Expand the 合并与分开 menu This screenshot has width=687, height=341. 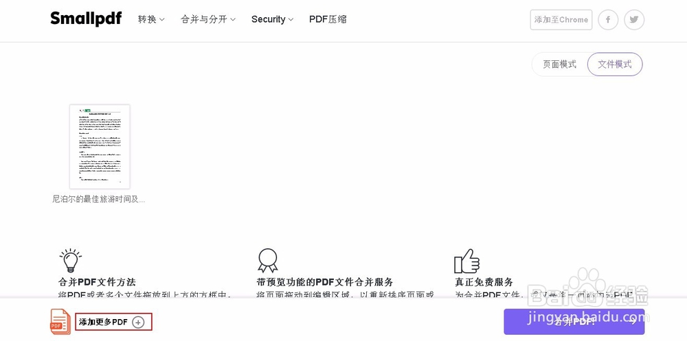[x=208, y=19]
